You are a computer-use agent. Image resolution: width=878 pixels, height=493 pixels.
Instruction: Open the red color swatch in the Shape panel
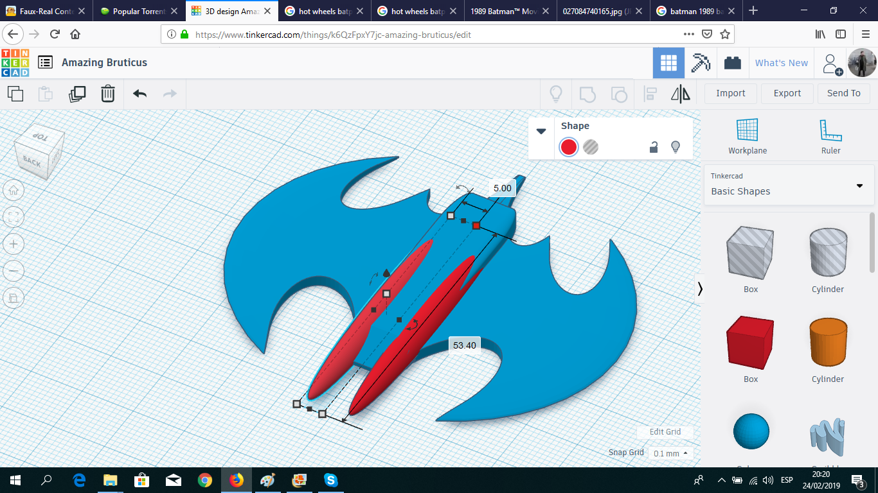[568, 147]
